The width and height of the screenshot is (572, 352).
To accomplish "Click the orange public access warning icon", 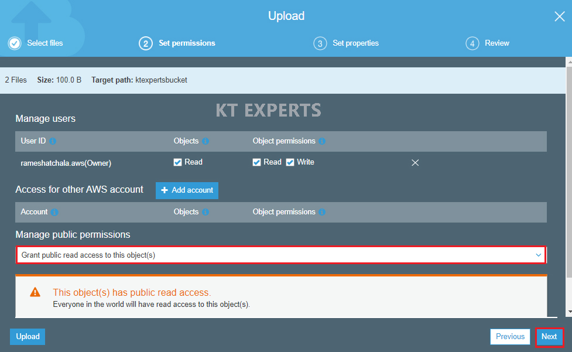I will tap(36, 292).
